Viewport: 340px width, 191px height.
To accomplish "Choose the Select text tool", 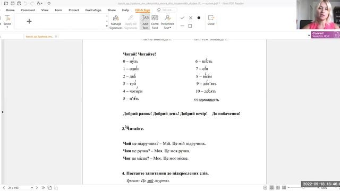I will 7,20.
